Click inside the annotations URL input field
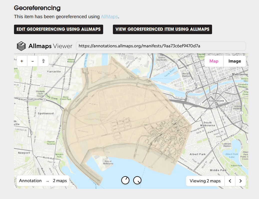Image resolution: width=259 pixels, height=199 pixels. pyautogui.click(x=161, y=46)
